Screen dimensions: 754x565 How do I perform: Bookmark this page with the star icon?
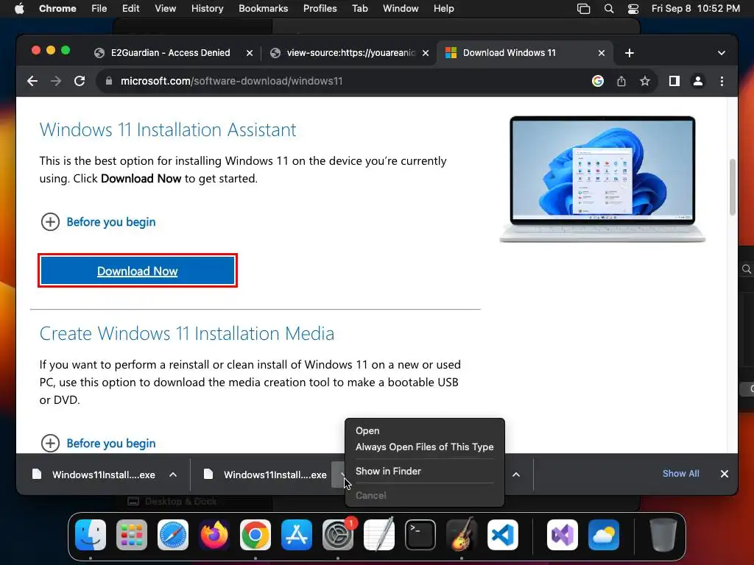point(645,81)
